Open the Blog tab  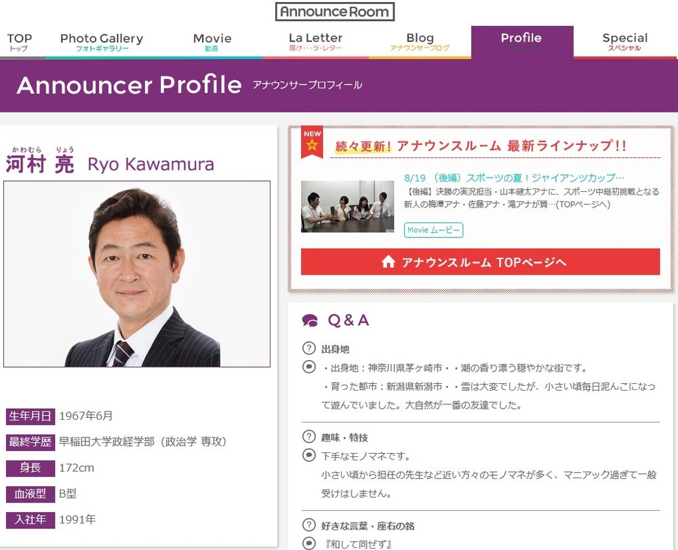(x=420, y=42)
